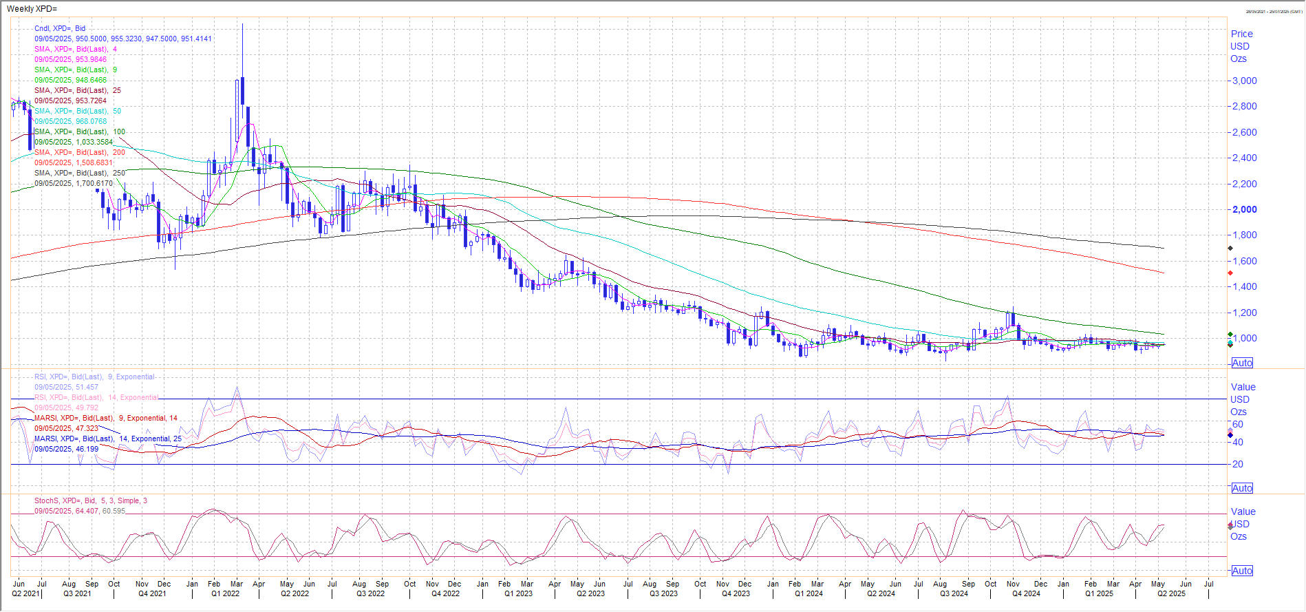Click the 'Q2 2021' label on time axis
The height and width of the screenshot is (612, 1306).
click(x=25, y=593)
